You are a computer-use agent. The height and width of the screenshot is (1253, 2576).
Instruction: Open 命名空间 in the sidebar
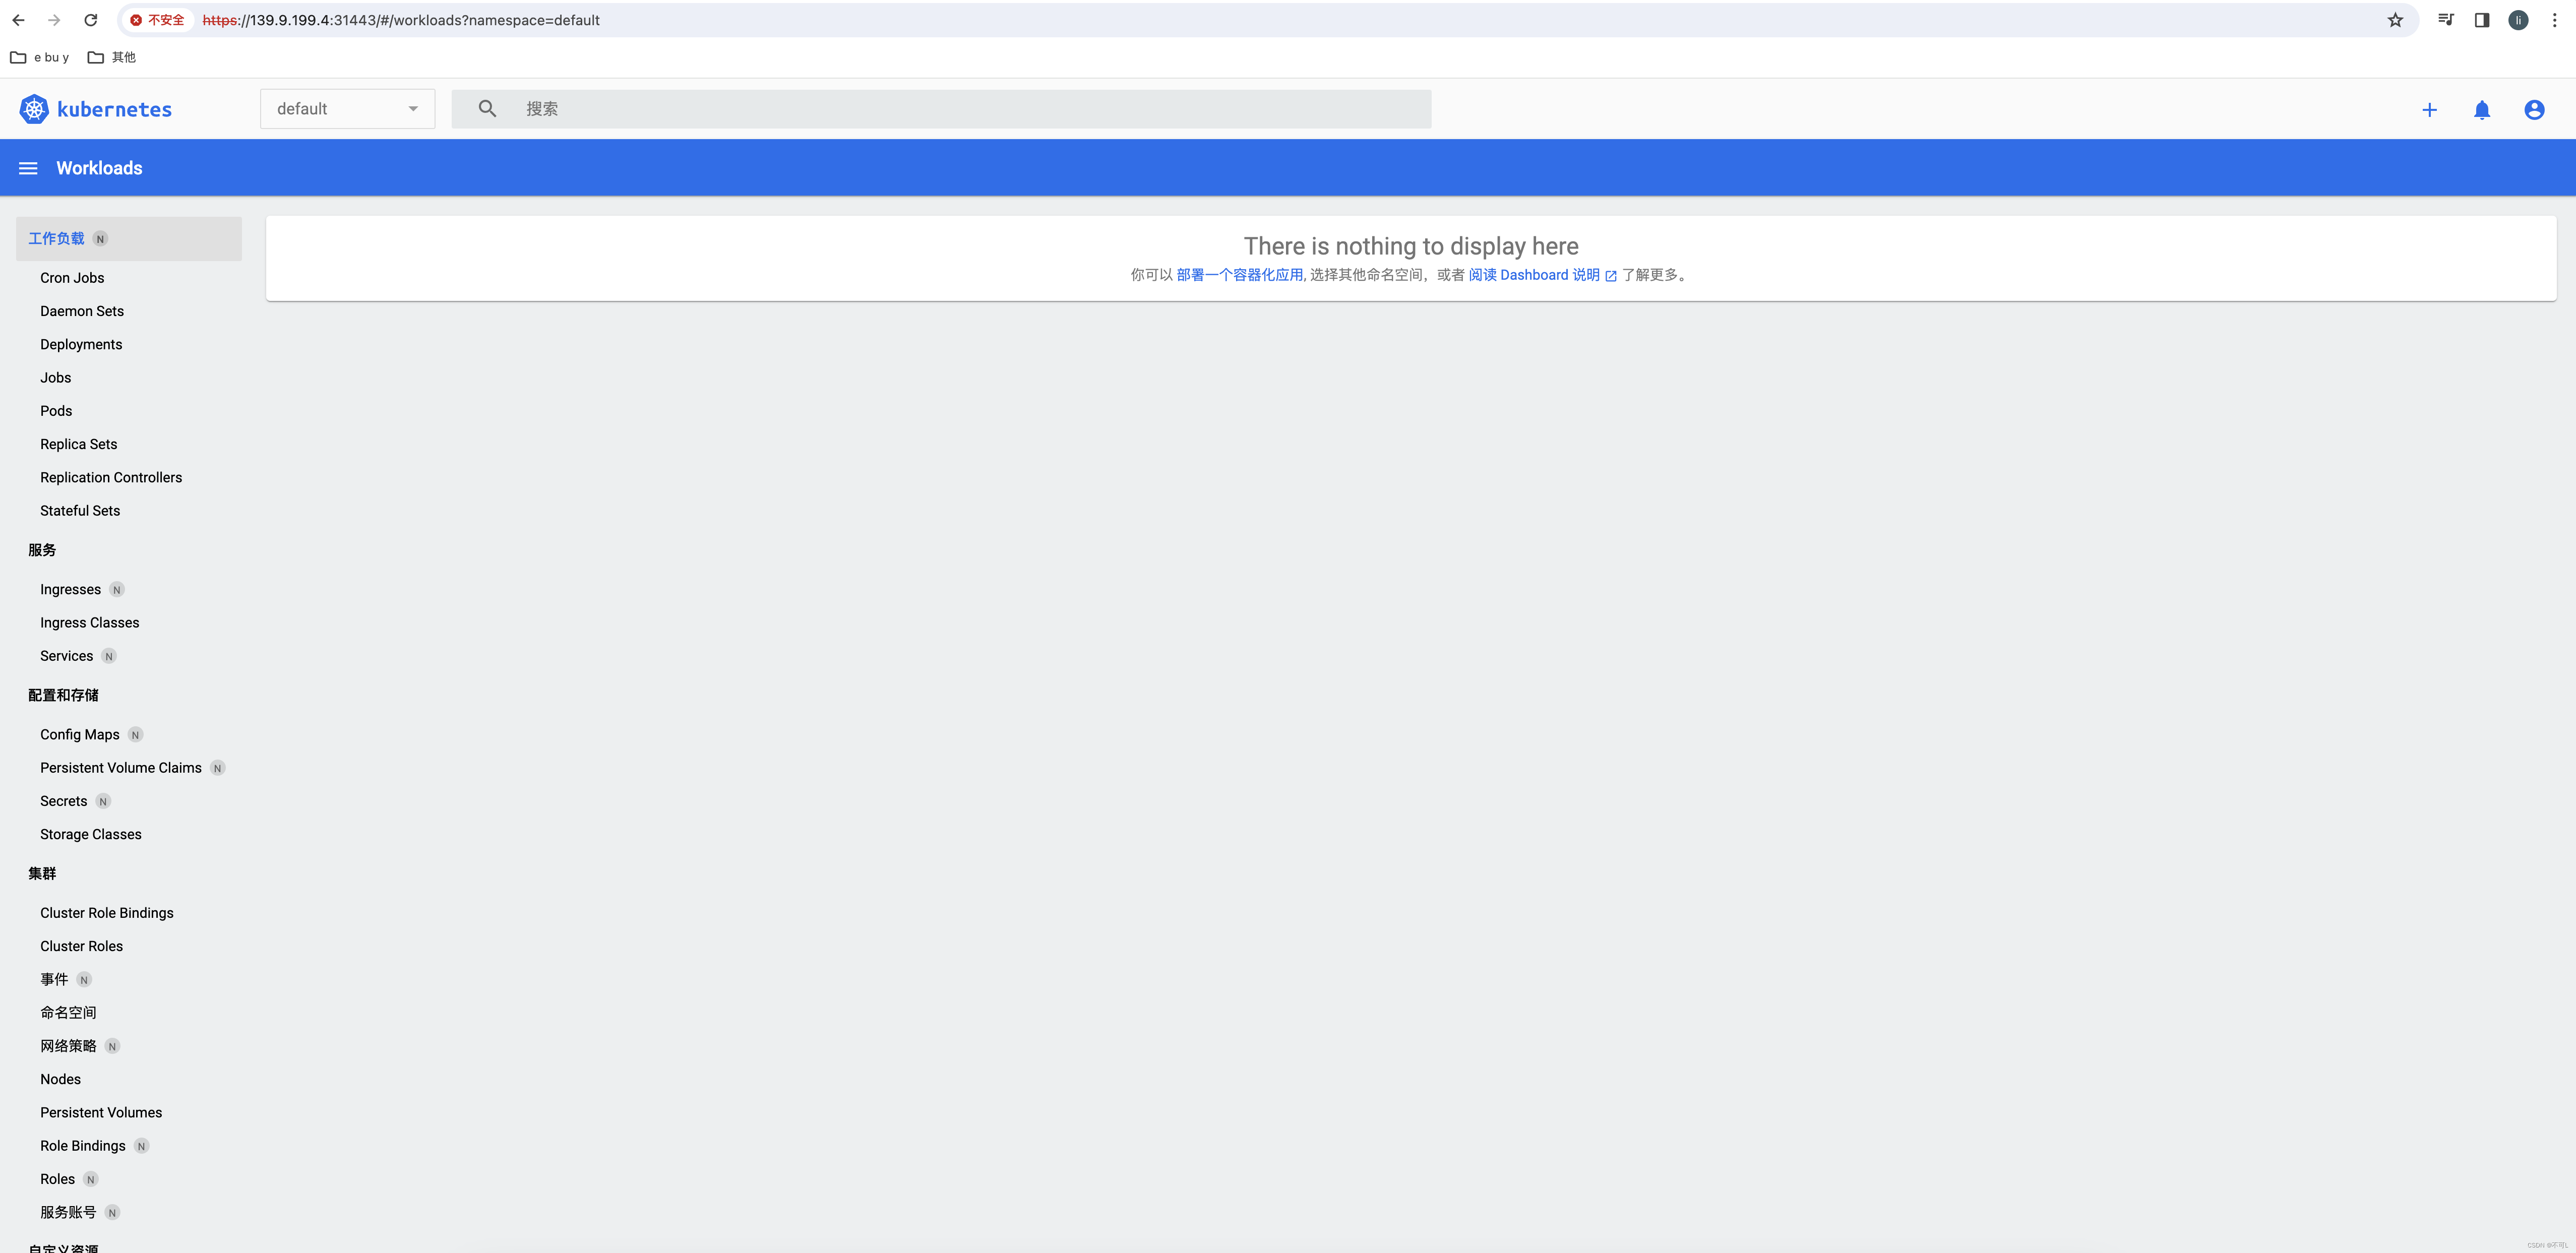(68, 1013)
